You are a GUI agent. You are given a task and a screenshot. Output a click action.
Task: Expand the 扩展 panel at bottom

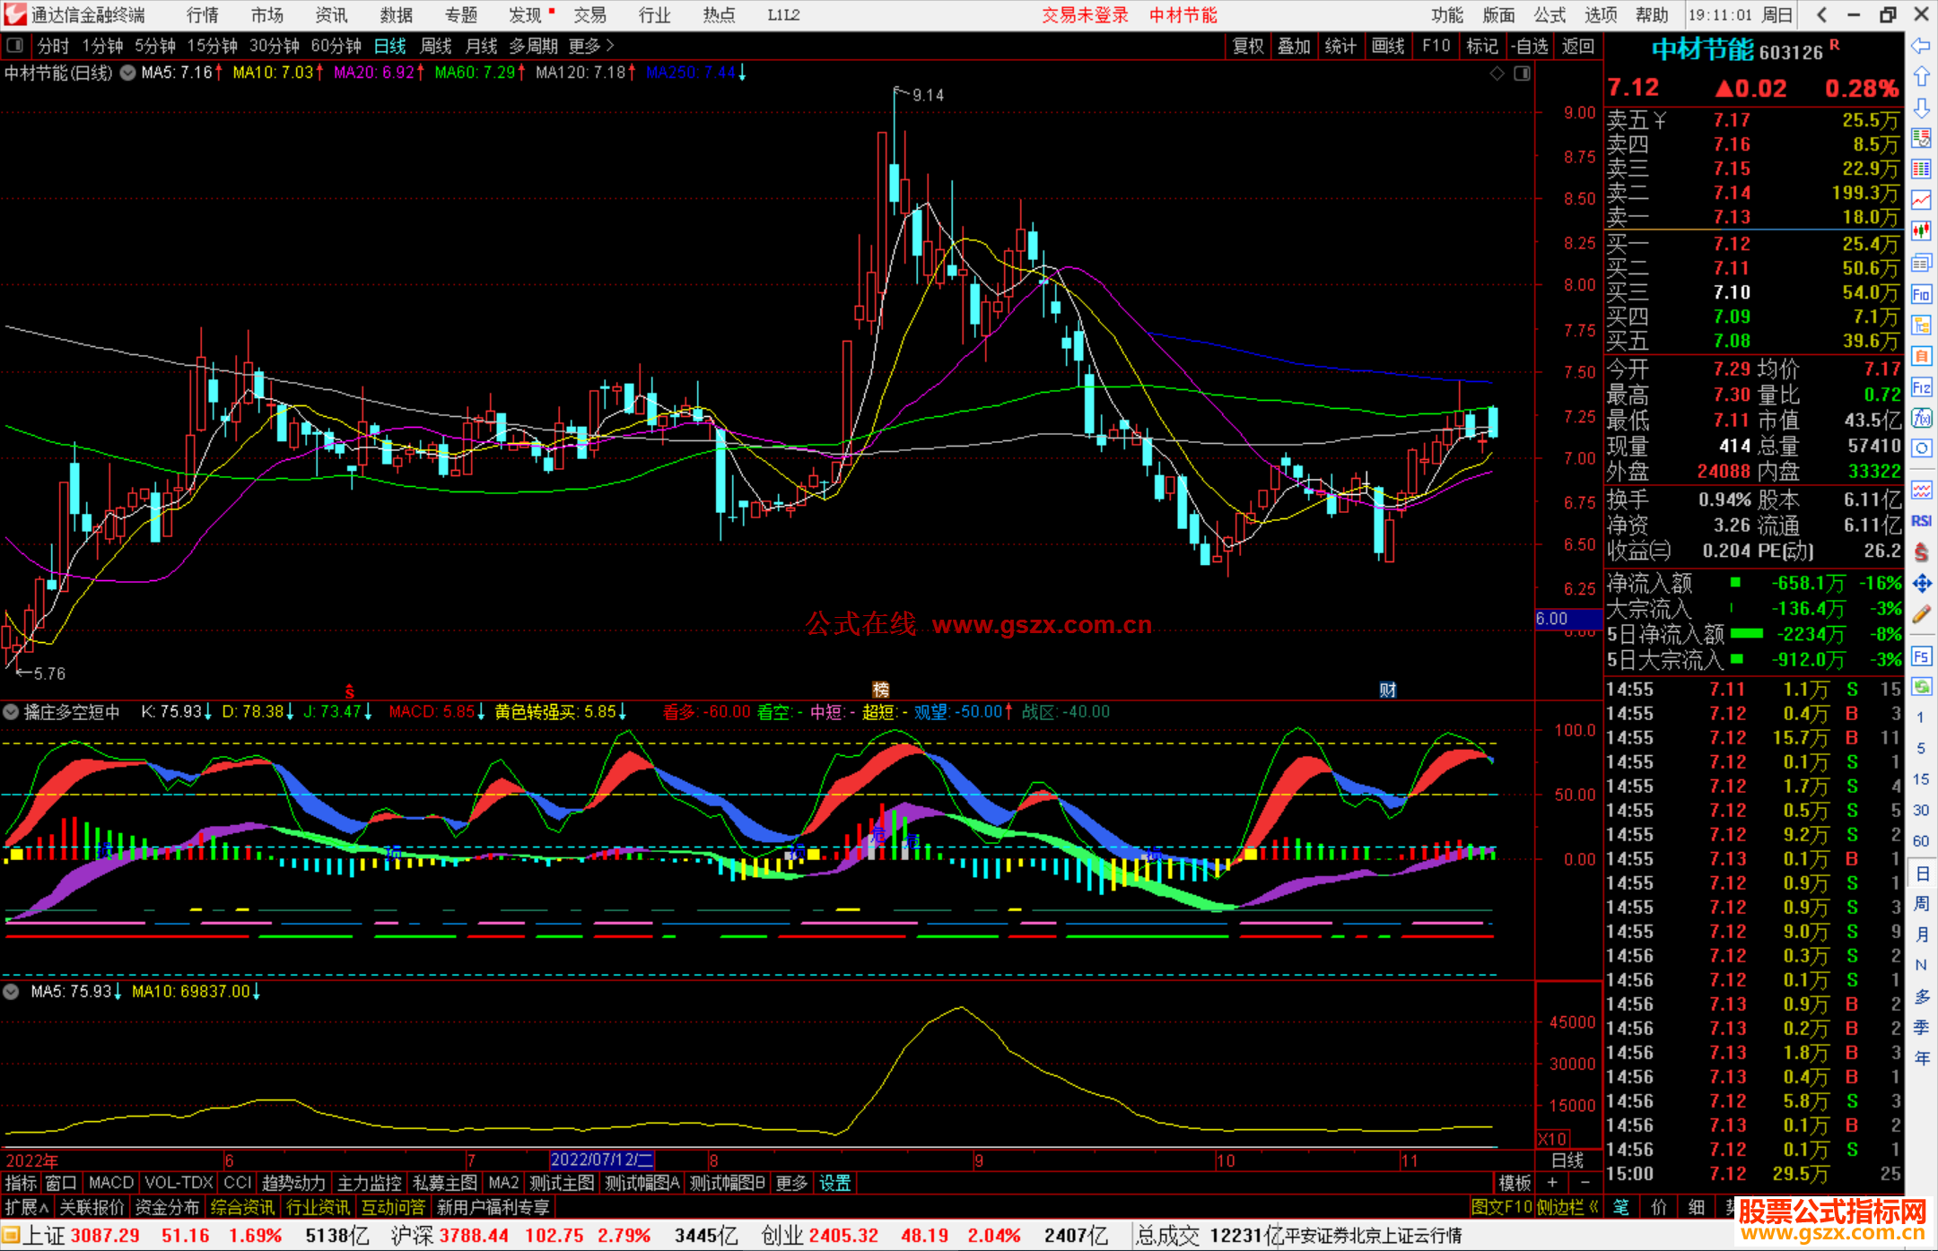point(26,1208)
